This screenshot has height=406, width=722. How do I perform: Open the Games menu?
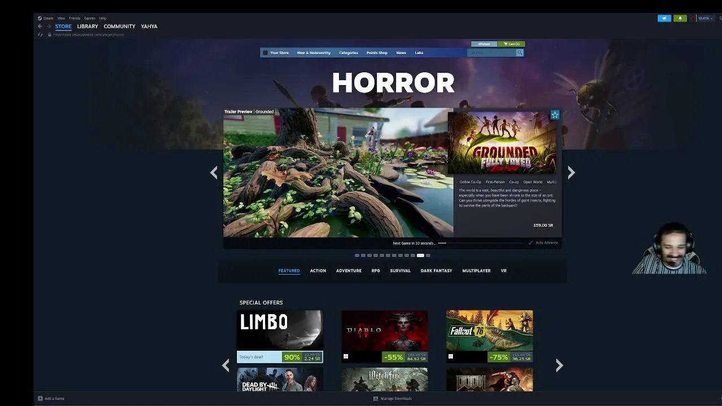tap(90, 18)
